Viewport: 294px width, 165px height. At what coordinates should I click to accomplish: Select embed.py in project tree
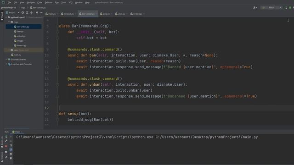click(20, 36)
